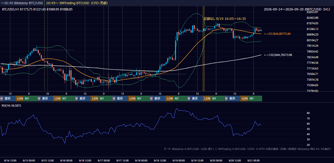Click the '9/16 00:00' time axis label
Screen dimensions: 334x163
tap(66, 160)
